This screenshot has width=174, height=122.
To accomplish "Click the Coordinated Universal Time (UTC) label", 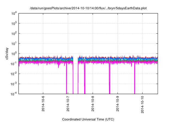I will point(88,119).
